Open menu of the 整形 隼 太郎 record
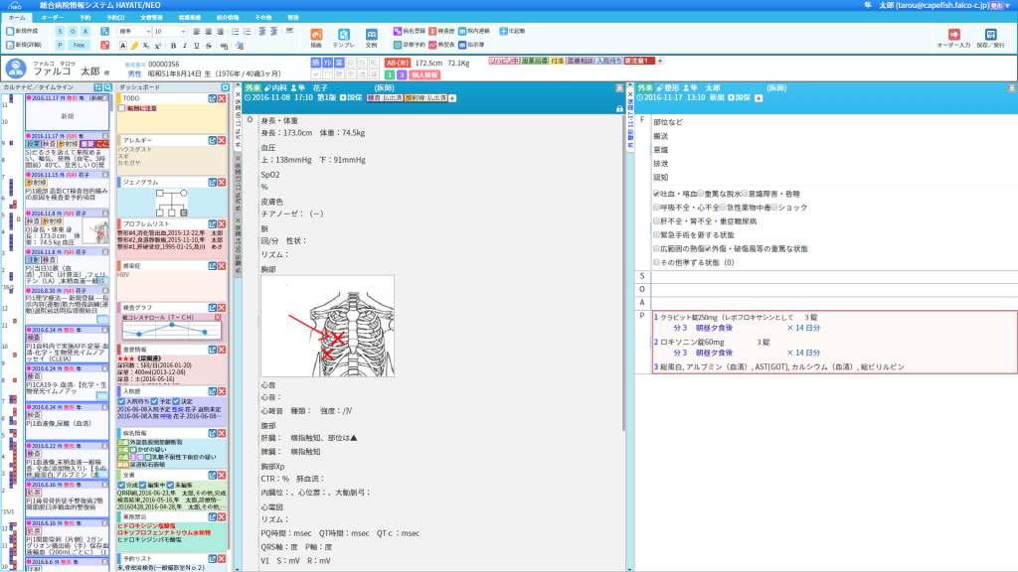Image resolution: width=1018 pixels, height=572 pixels. (1011, 88)
